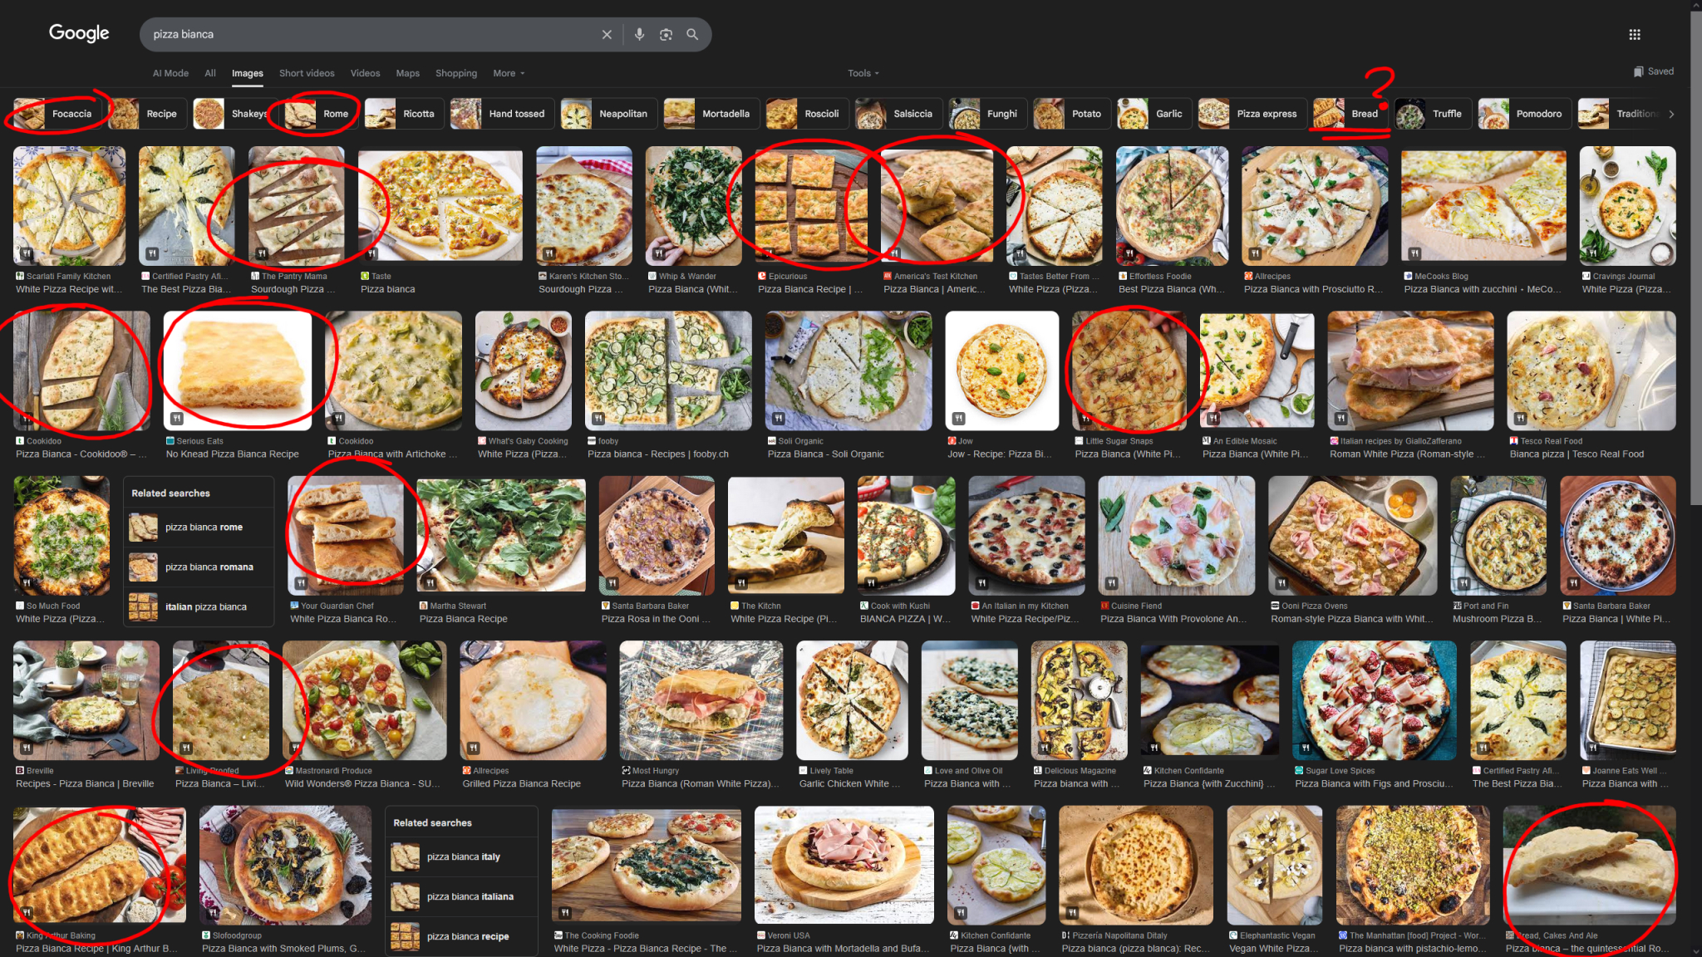Select the Images tab
This screenshot has height=957, width=1702.
248,73
